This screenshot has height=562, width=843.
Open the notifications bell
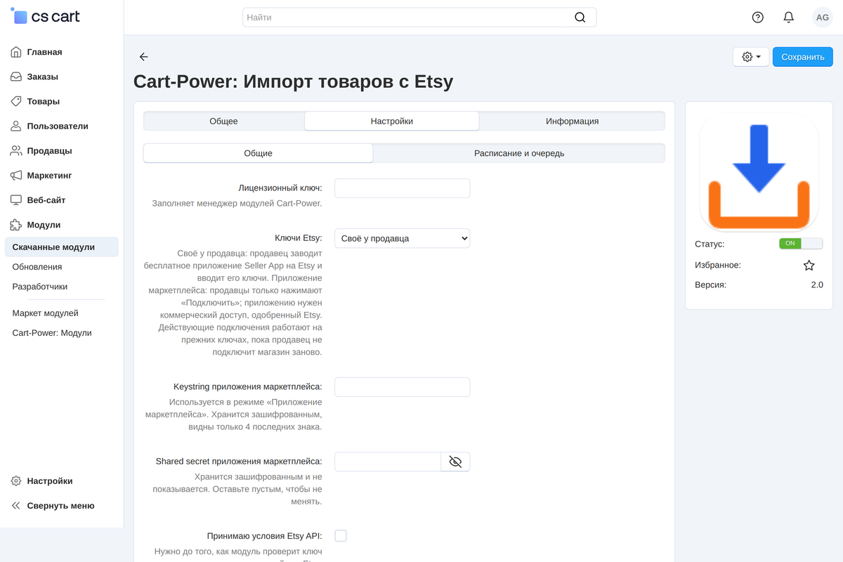[788, 18]
